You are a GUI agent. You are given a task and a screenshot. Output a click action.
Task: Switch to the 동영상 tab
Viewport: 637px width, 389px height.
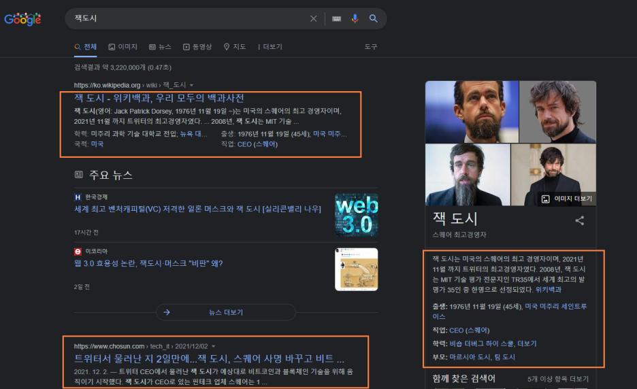tap(197, 47)
